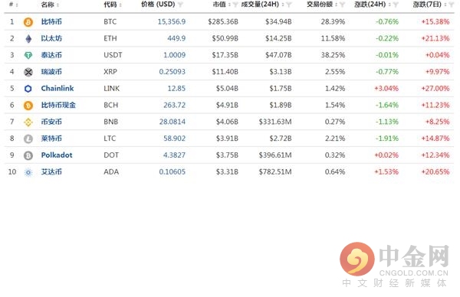Screen dimensions: 460x297
Task: Click the Cardano ADA icon
Action: coord(28,172)
